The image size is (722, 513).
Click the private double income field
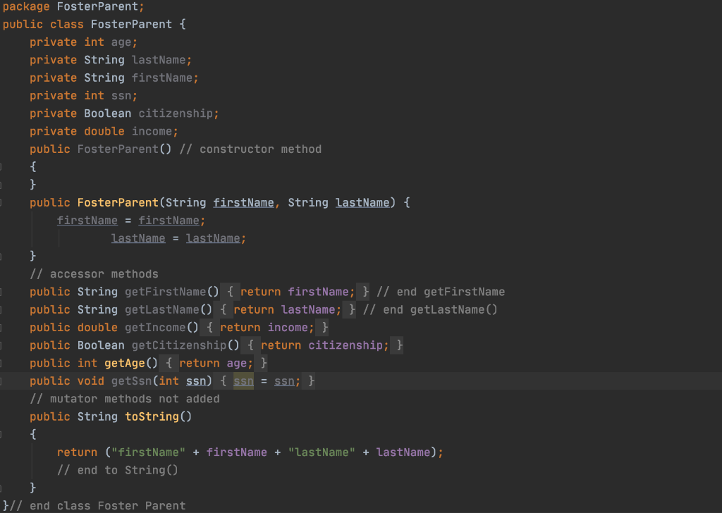point(102,131)
